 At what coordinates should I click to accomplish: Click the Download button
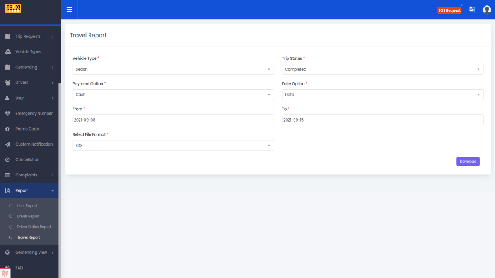pyautogui.click(x=468, y=161)
